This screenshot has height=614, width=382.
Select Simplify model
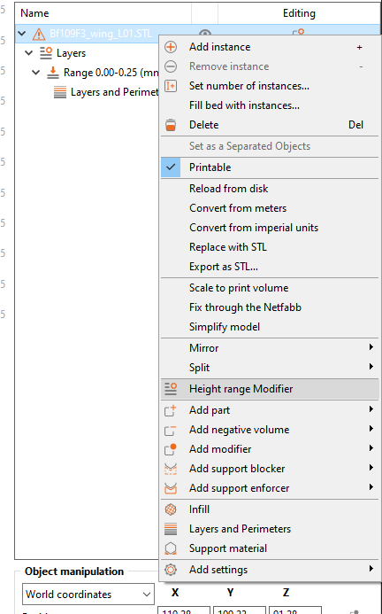click(225, 327)
